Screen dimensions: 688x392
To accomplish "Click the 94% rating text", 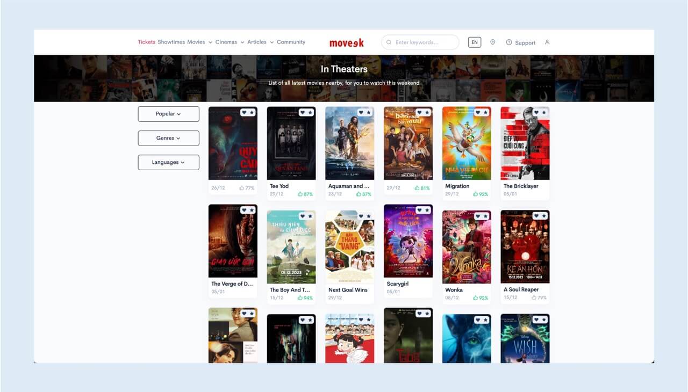I will click(x=308, y=298).
